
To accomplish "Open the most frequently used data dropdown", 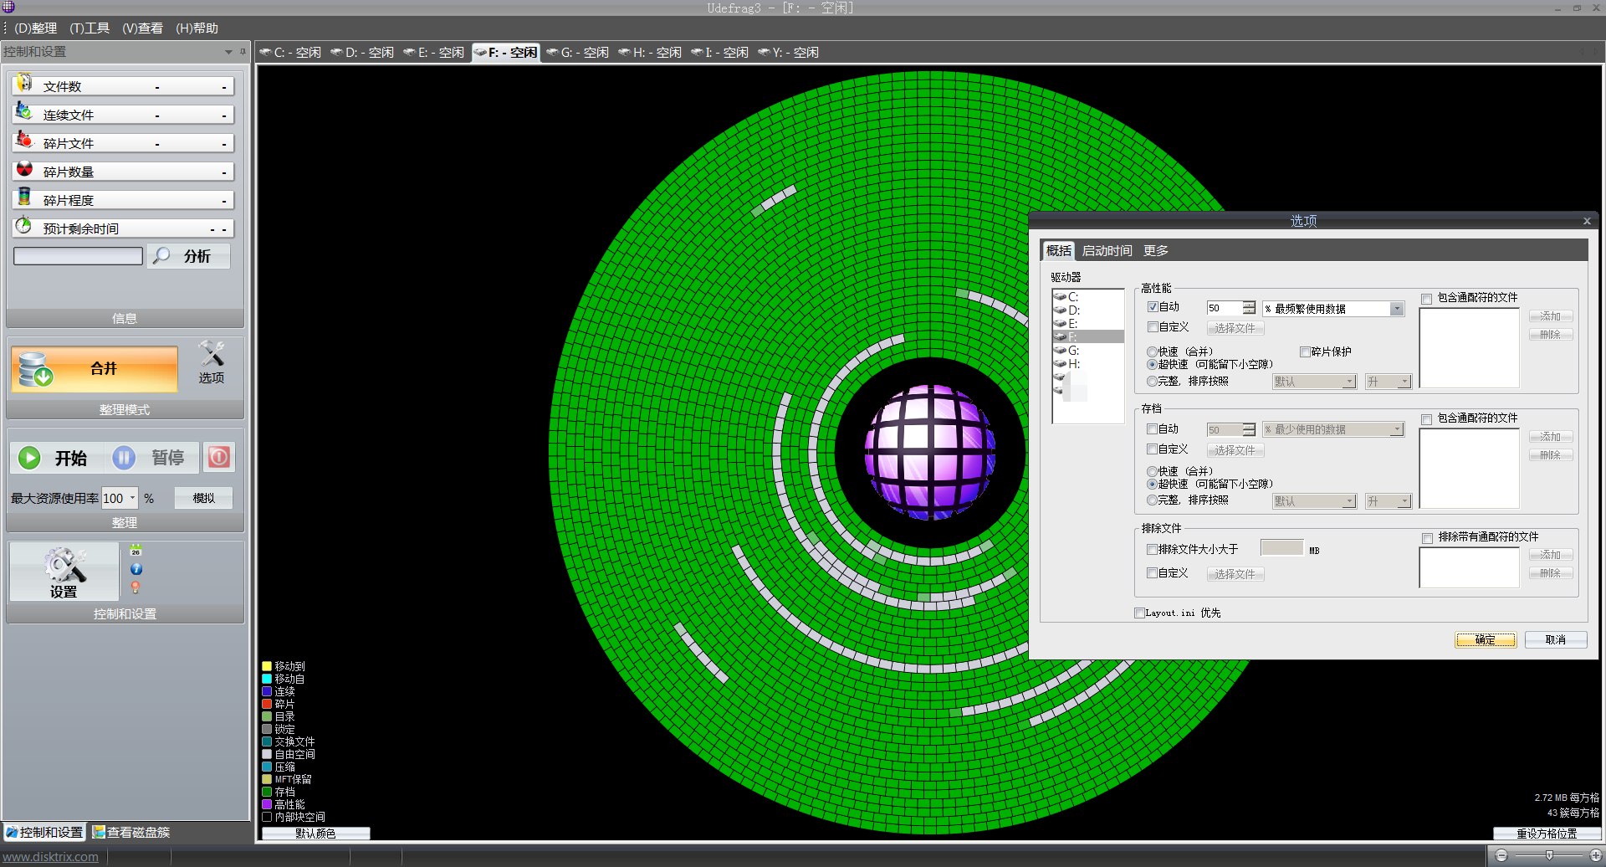I will click(1397, 309).
